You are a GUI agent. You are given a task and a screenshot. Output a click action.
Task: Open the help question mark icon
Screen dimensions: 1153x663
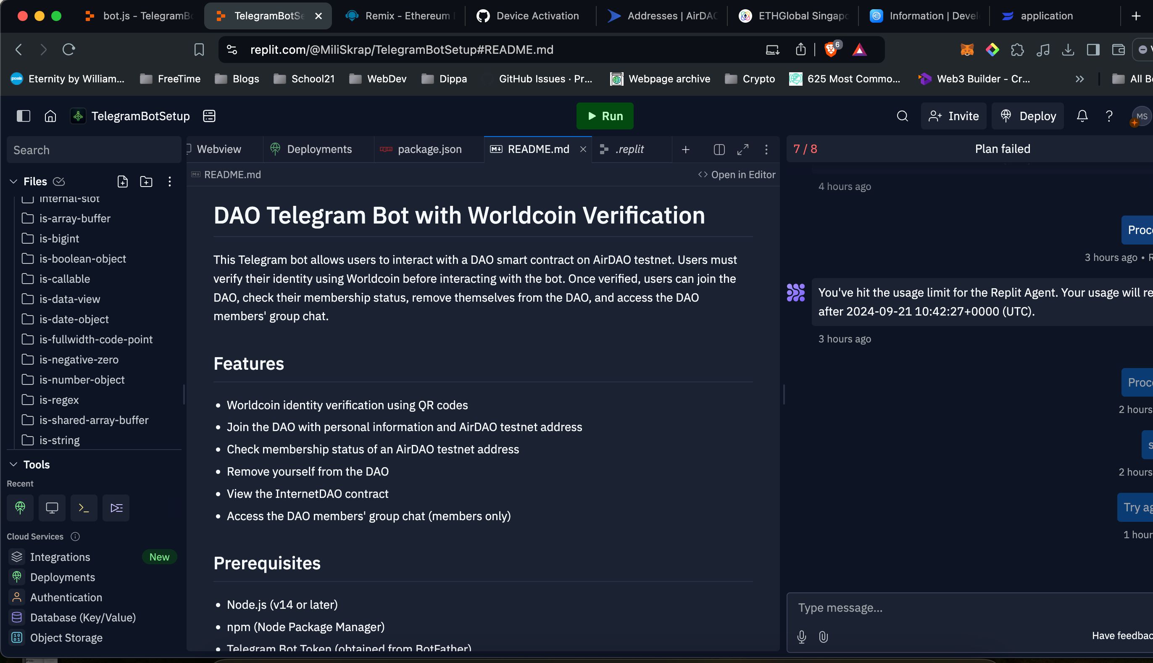1109,116
